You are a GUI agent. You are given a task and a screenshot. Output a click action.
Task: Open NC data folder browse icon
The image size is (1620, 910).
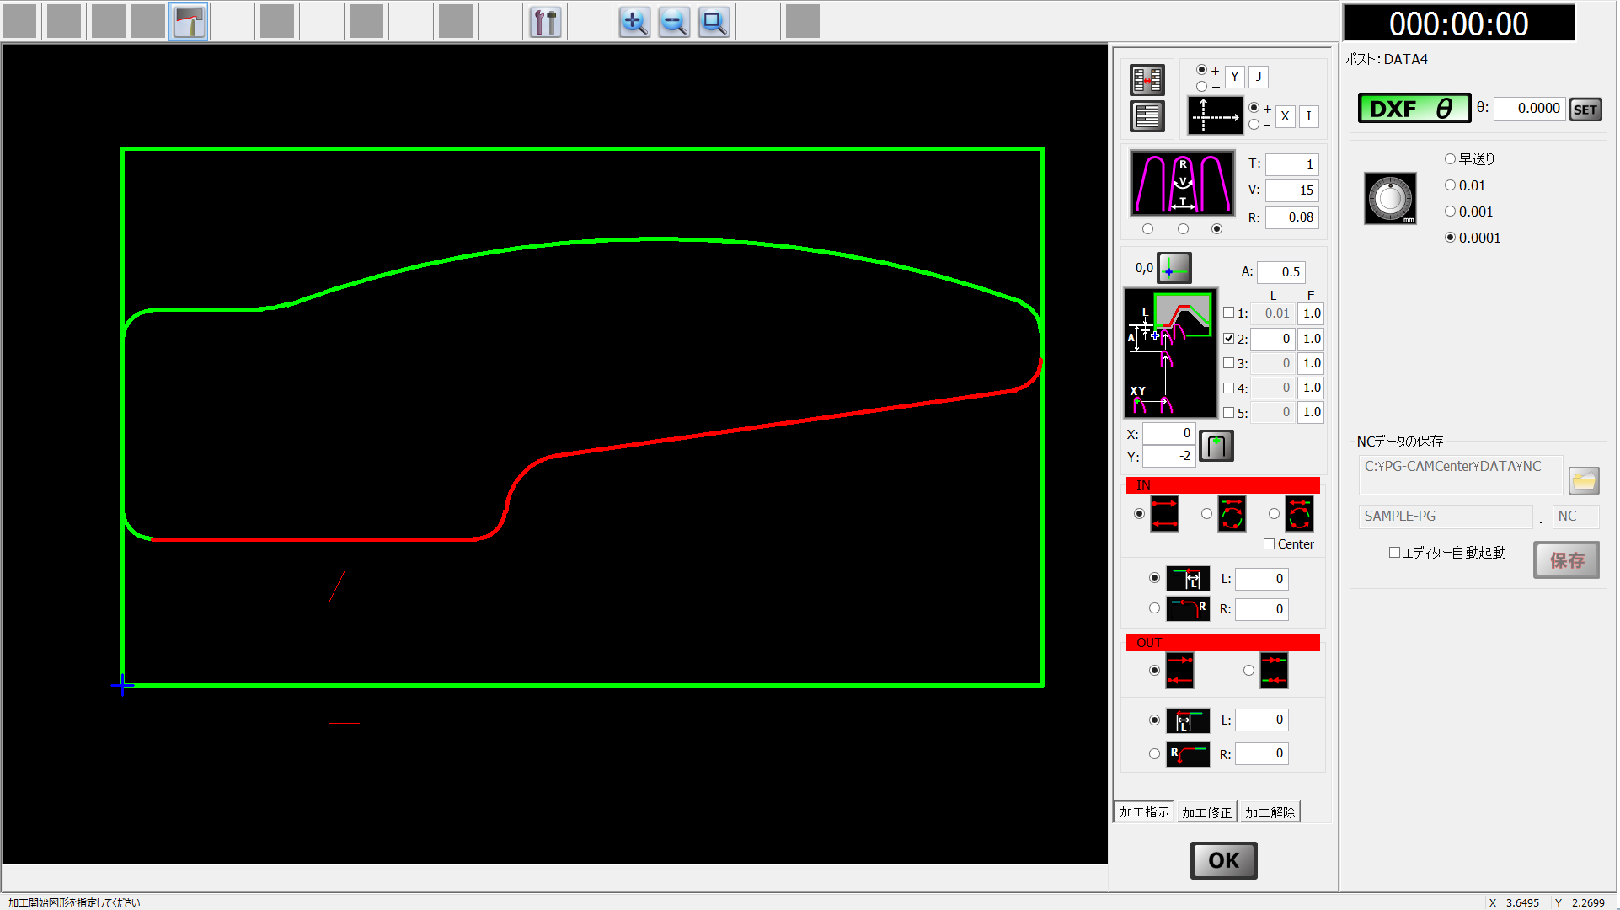pyautogui.click(x=1584, y=480)
